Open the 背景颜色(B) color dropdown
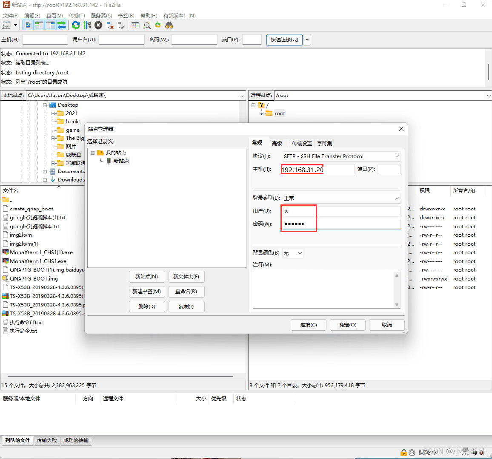The height and width of the screenshot is (459, 492). (293, 253)
